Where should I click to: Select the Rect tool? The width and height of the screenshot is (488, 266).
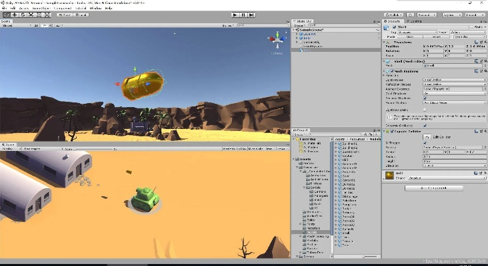coord(40,14)
